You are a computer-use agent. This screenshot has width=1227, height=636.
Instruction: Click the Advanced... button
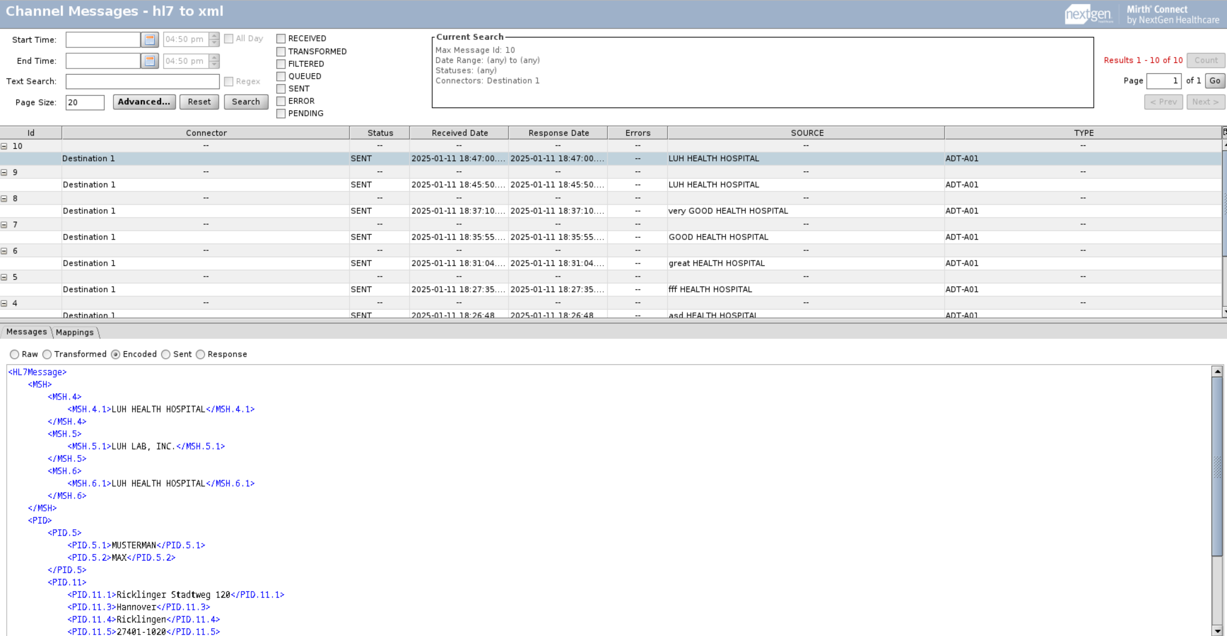[x=144, y=102]
